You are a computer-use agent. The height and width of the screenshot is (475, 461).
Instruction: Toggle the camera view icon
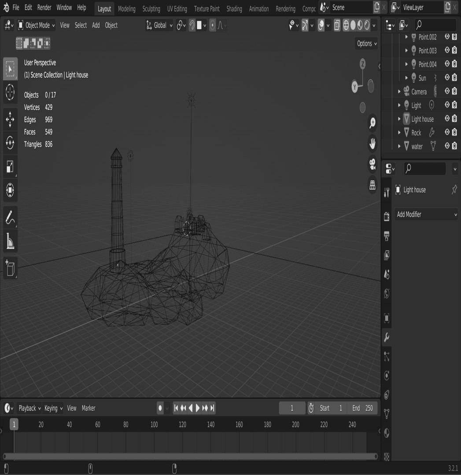coord(372,164)
